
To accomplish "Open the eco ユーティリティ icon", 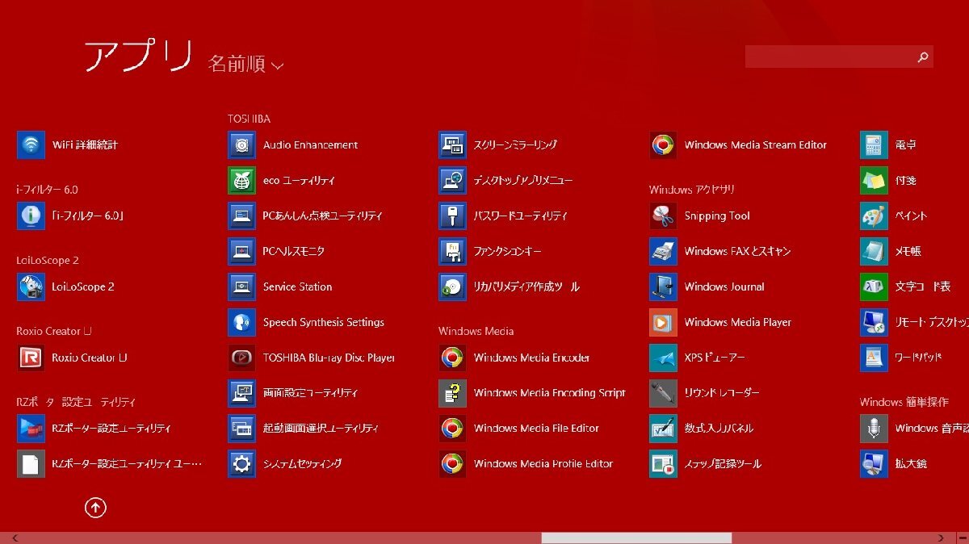I will (x=241, y=181).
